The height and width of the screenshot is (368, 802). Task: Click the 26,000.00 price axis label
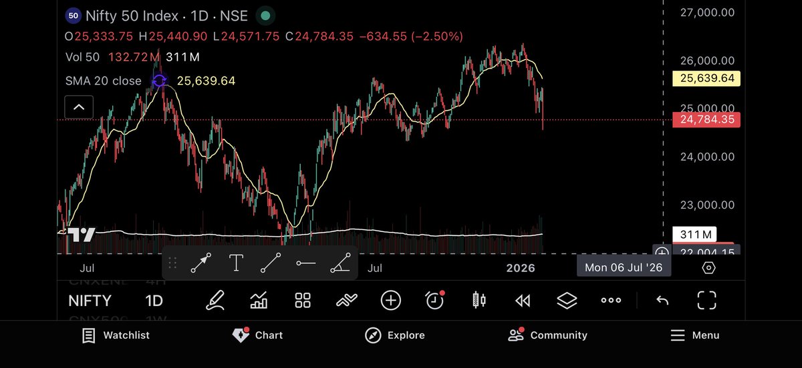click(707, 60)
